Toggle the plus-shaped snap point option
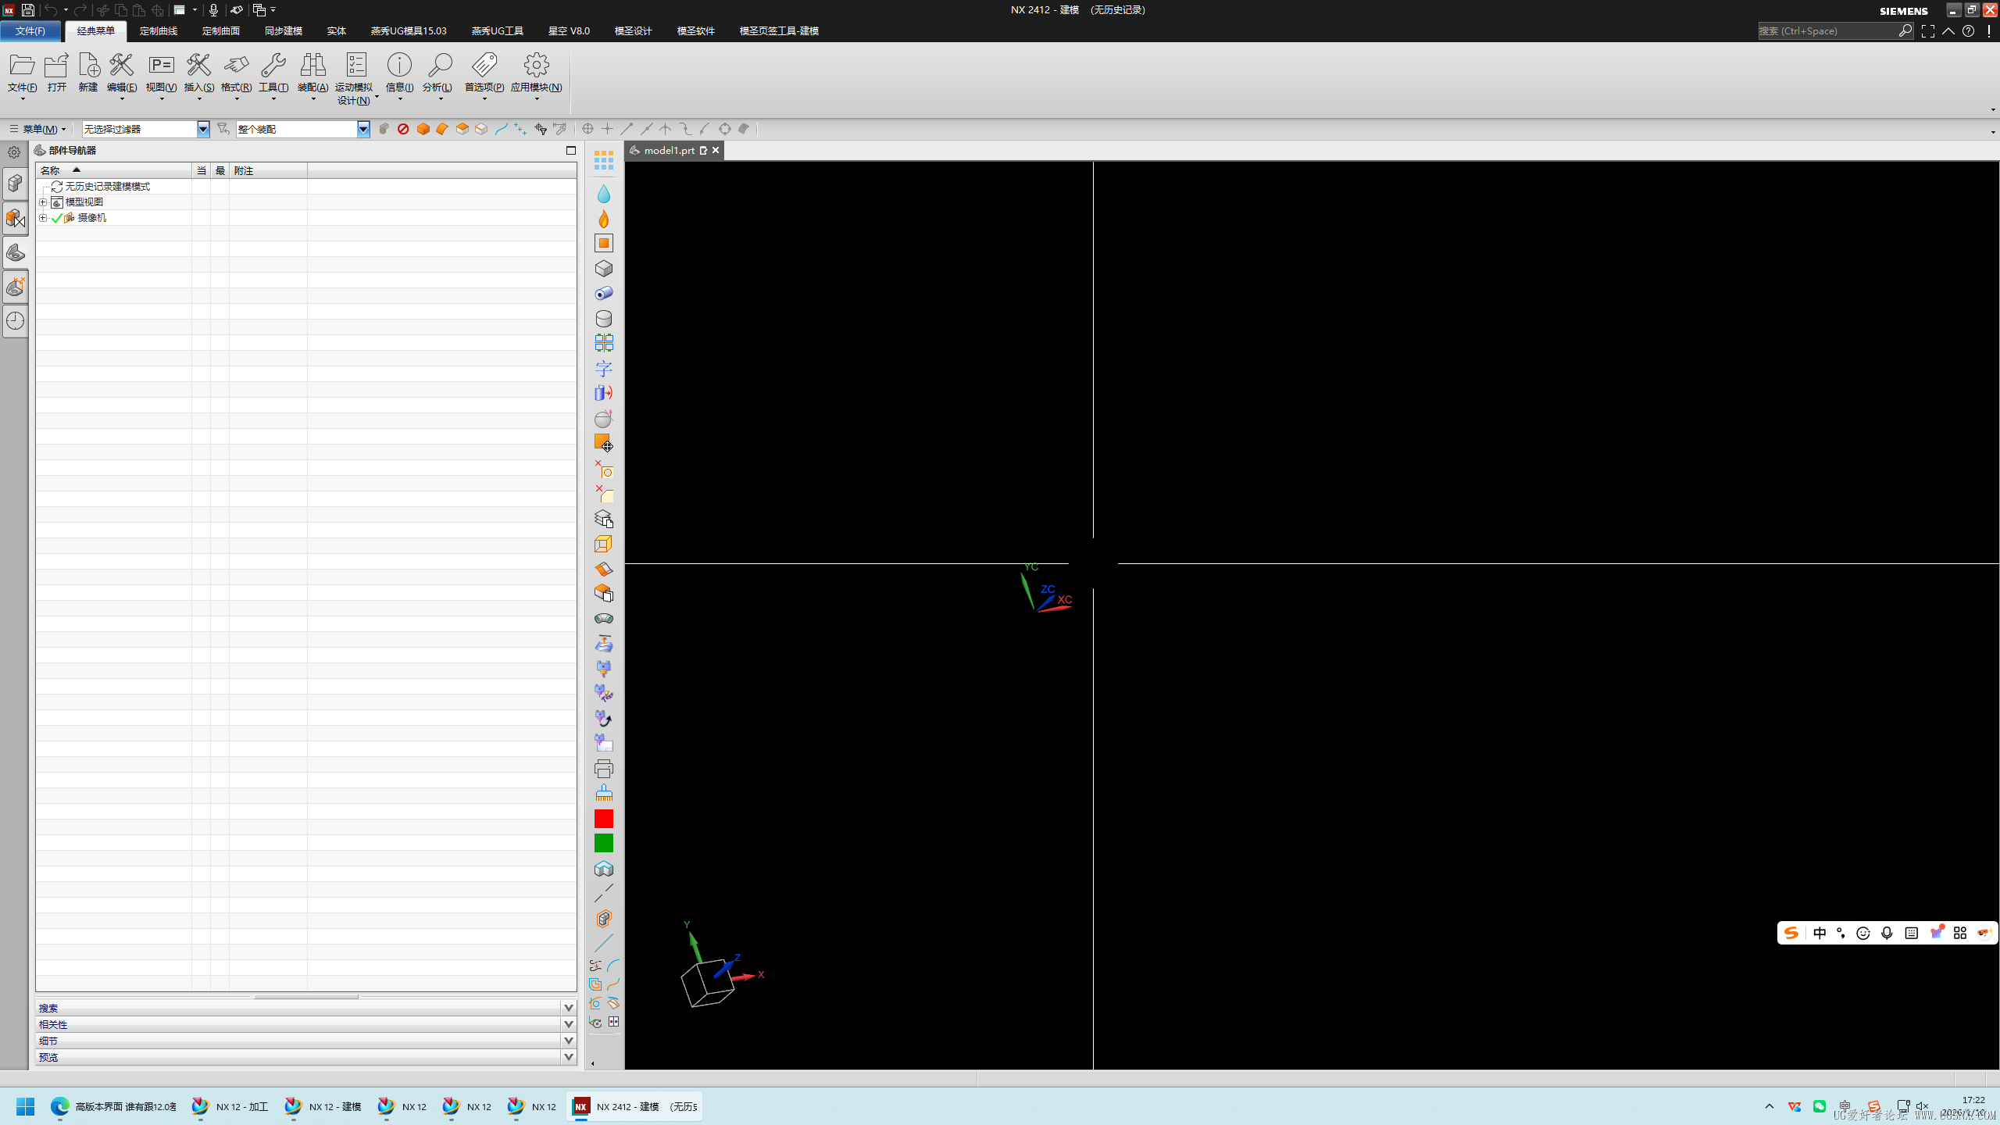This screenshot has height=1125, width=2000. pyautogui.click(x=607, y=129)
